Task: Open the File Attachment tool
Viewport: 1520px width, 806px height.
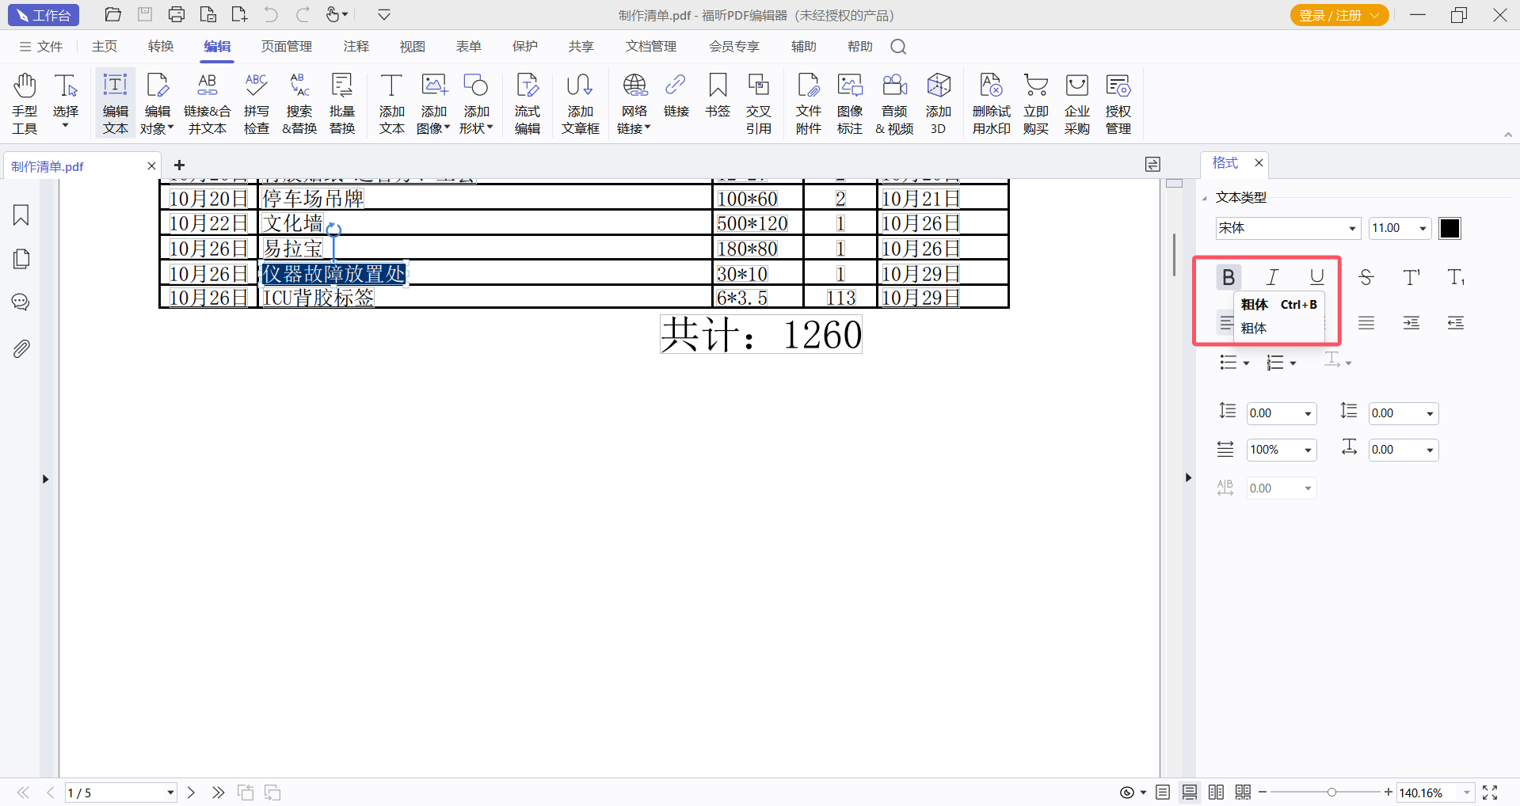Action: 808,103
